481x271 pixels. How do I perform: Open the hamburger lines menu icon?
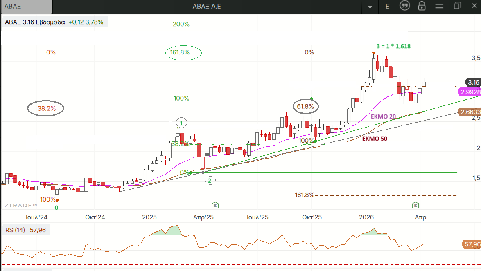pos(440,6)
